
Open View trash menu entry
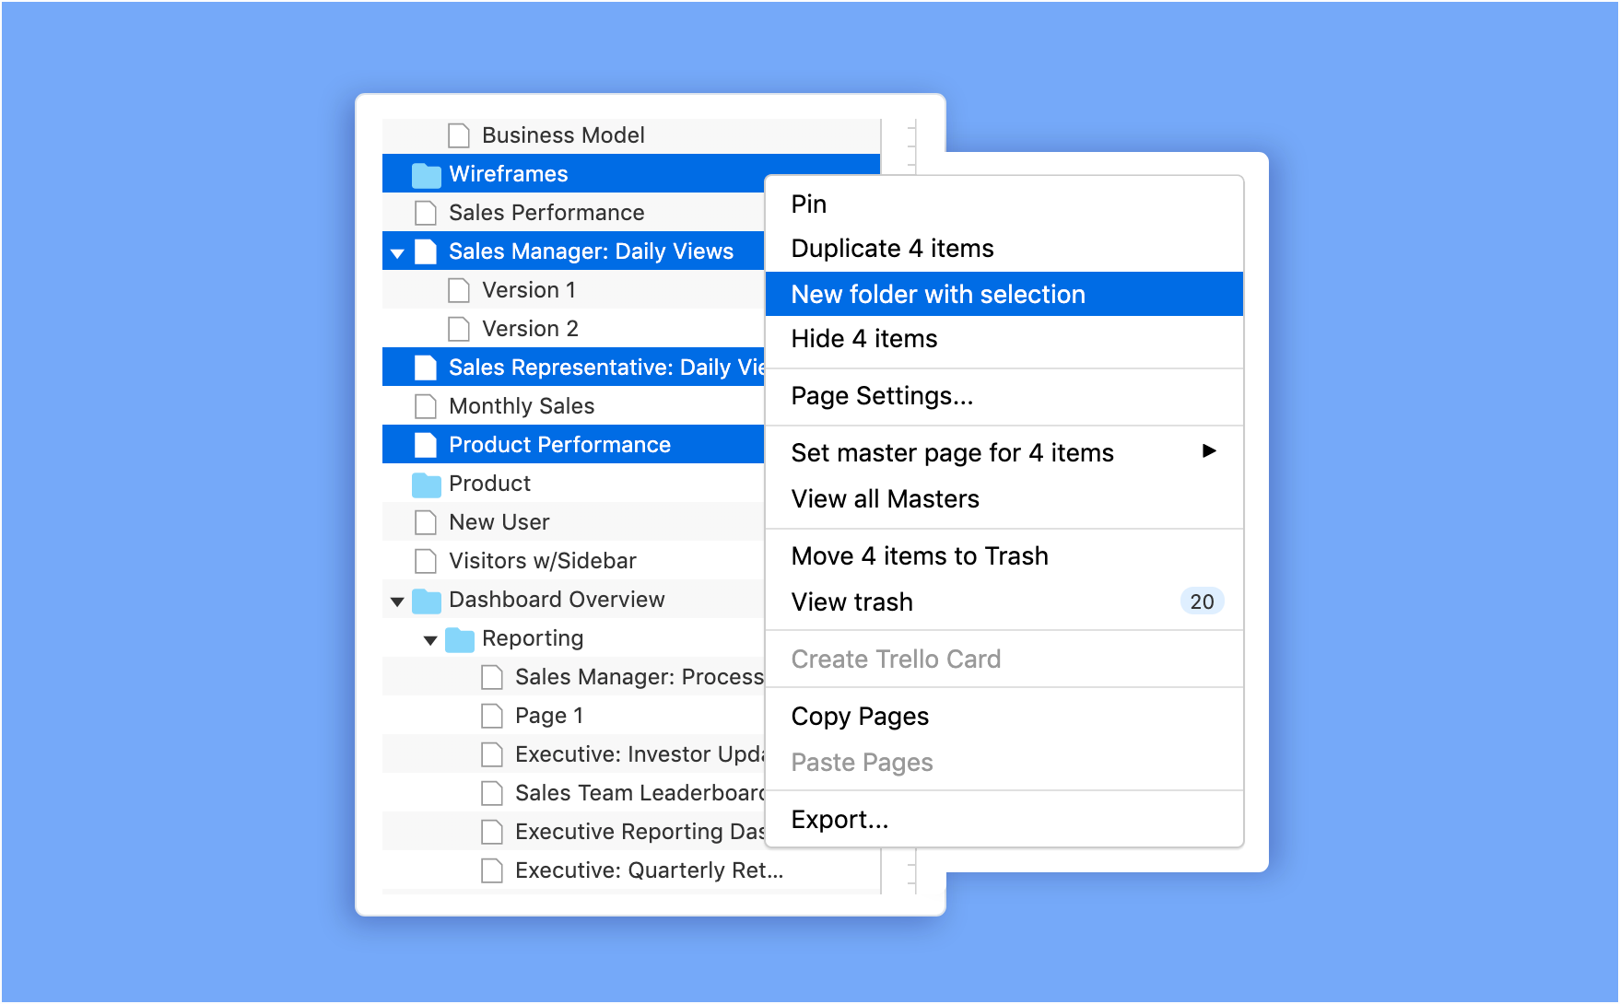pyautogui.click(x=1004, y=601)
